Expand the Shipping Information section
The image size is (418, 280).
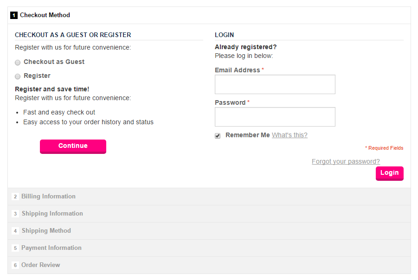pyautogui.click(x=52, y=214)
